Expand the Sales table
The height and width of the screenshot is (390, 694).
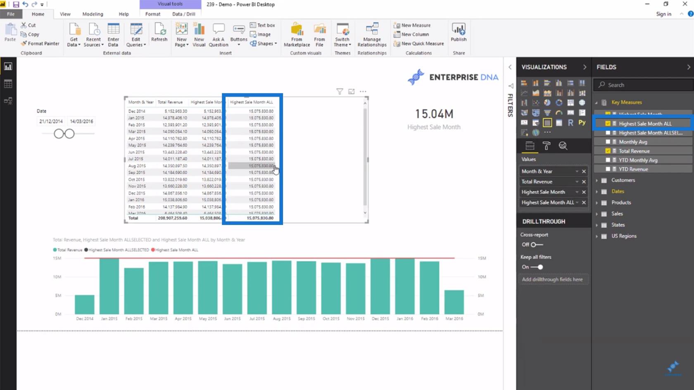pos(597,214)
